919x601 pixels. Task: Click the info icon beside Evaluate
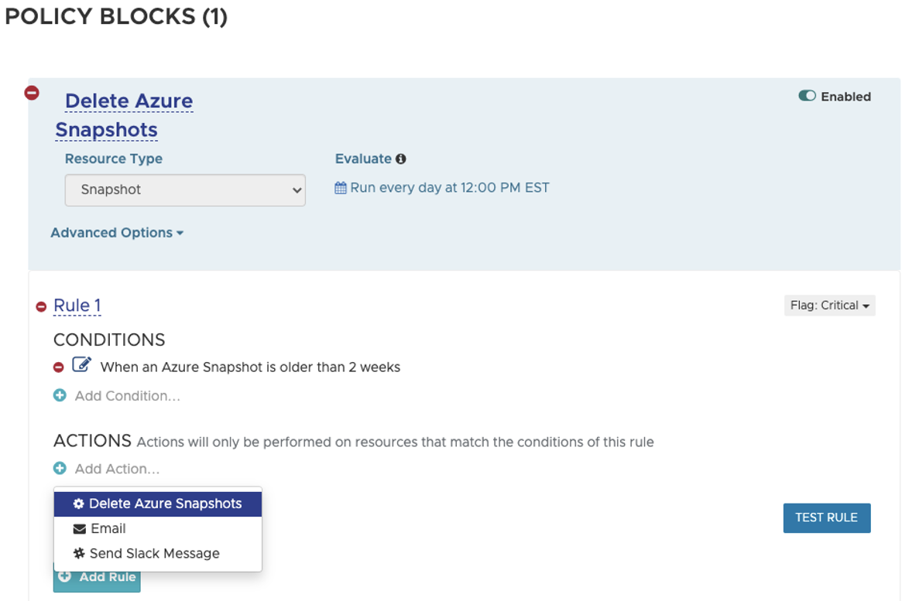pyautogui.click(x=400, y=159)
